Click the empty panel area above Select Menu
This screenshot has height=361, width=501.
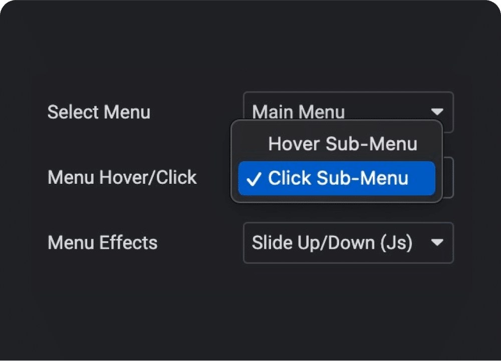[250, 48]
